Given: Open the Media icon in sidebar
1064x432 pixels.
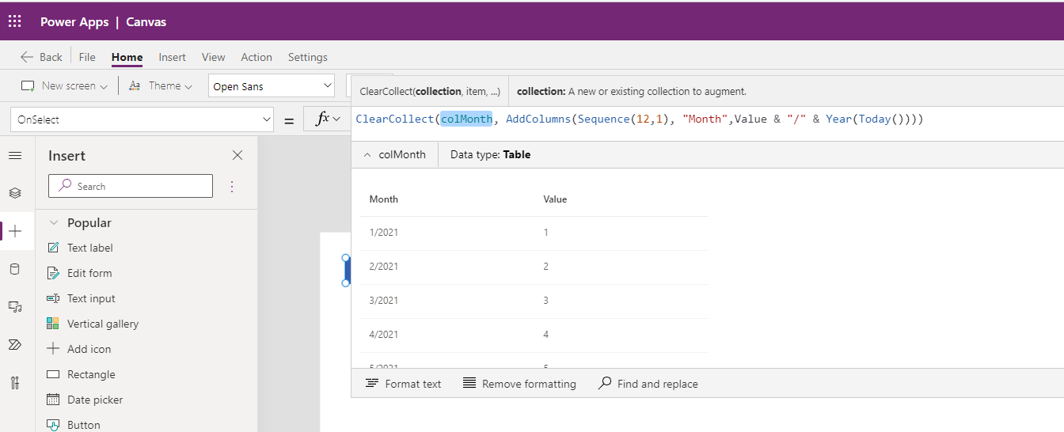Looking at the screenshot, I should [15, 307].
